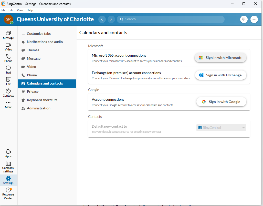
Task: Click the RingCentral logo in title bar
Action: click(3, 4)
